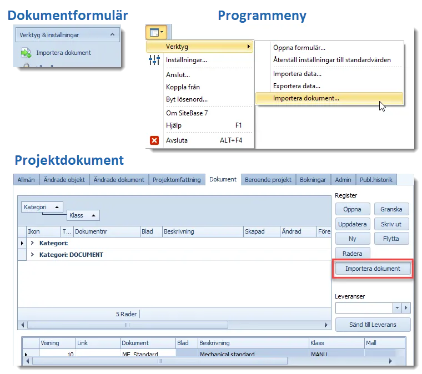
Task: Select the Mechanical standard description cell
Action: click(253, 353)
